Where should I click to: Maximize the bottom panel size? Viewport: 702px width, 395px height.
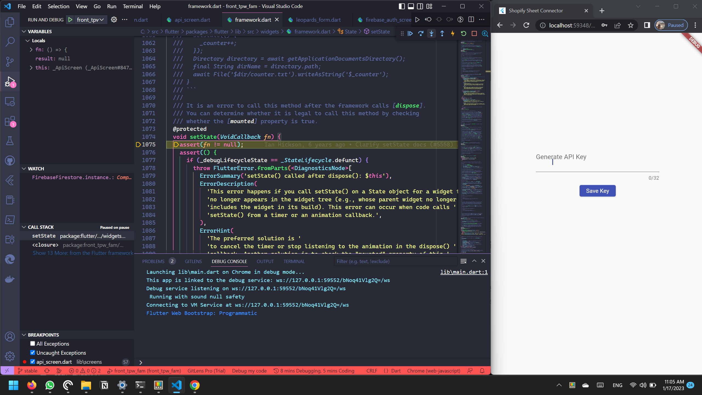point(474,261)
